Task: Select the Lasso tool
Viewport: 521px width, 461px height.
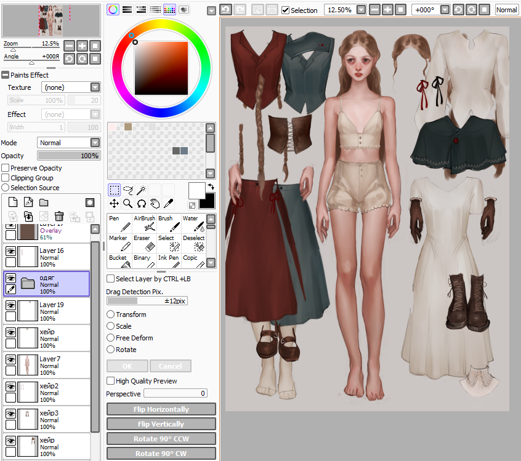Action: [x=128, y=190]
